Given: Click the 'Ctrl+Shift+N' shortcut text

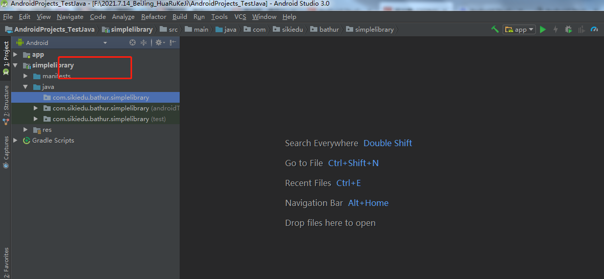Looking at the screenshot, I should click(x=353, y=164).
